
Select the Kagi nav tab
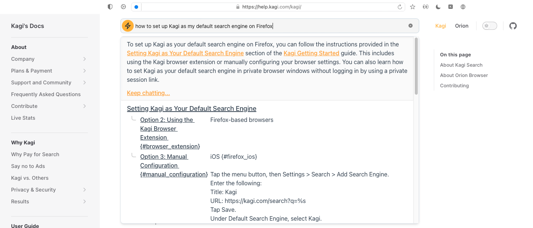click(x=441, y=26)
